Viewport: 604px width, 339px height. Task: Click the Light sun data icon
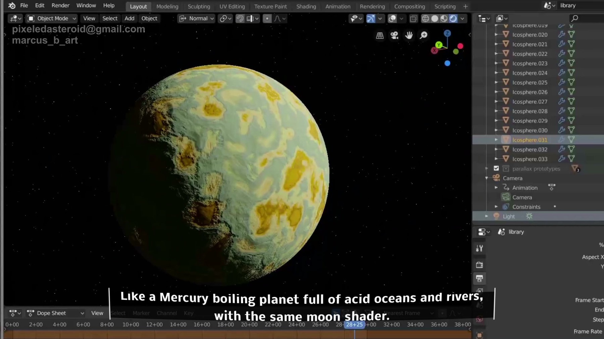tap(529, 216)
